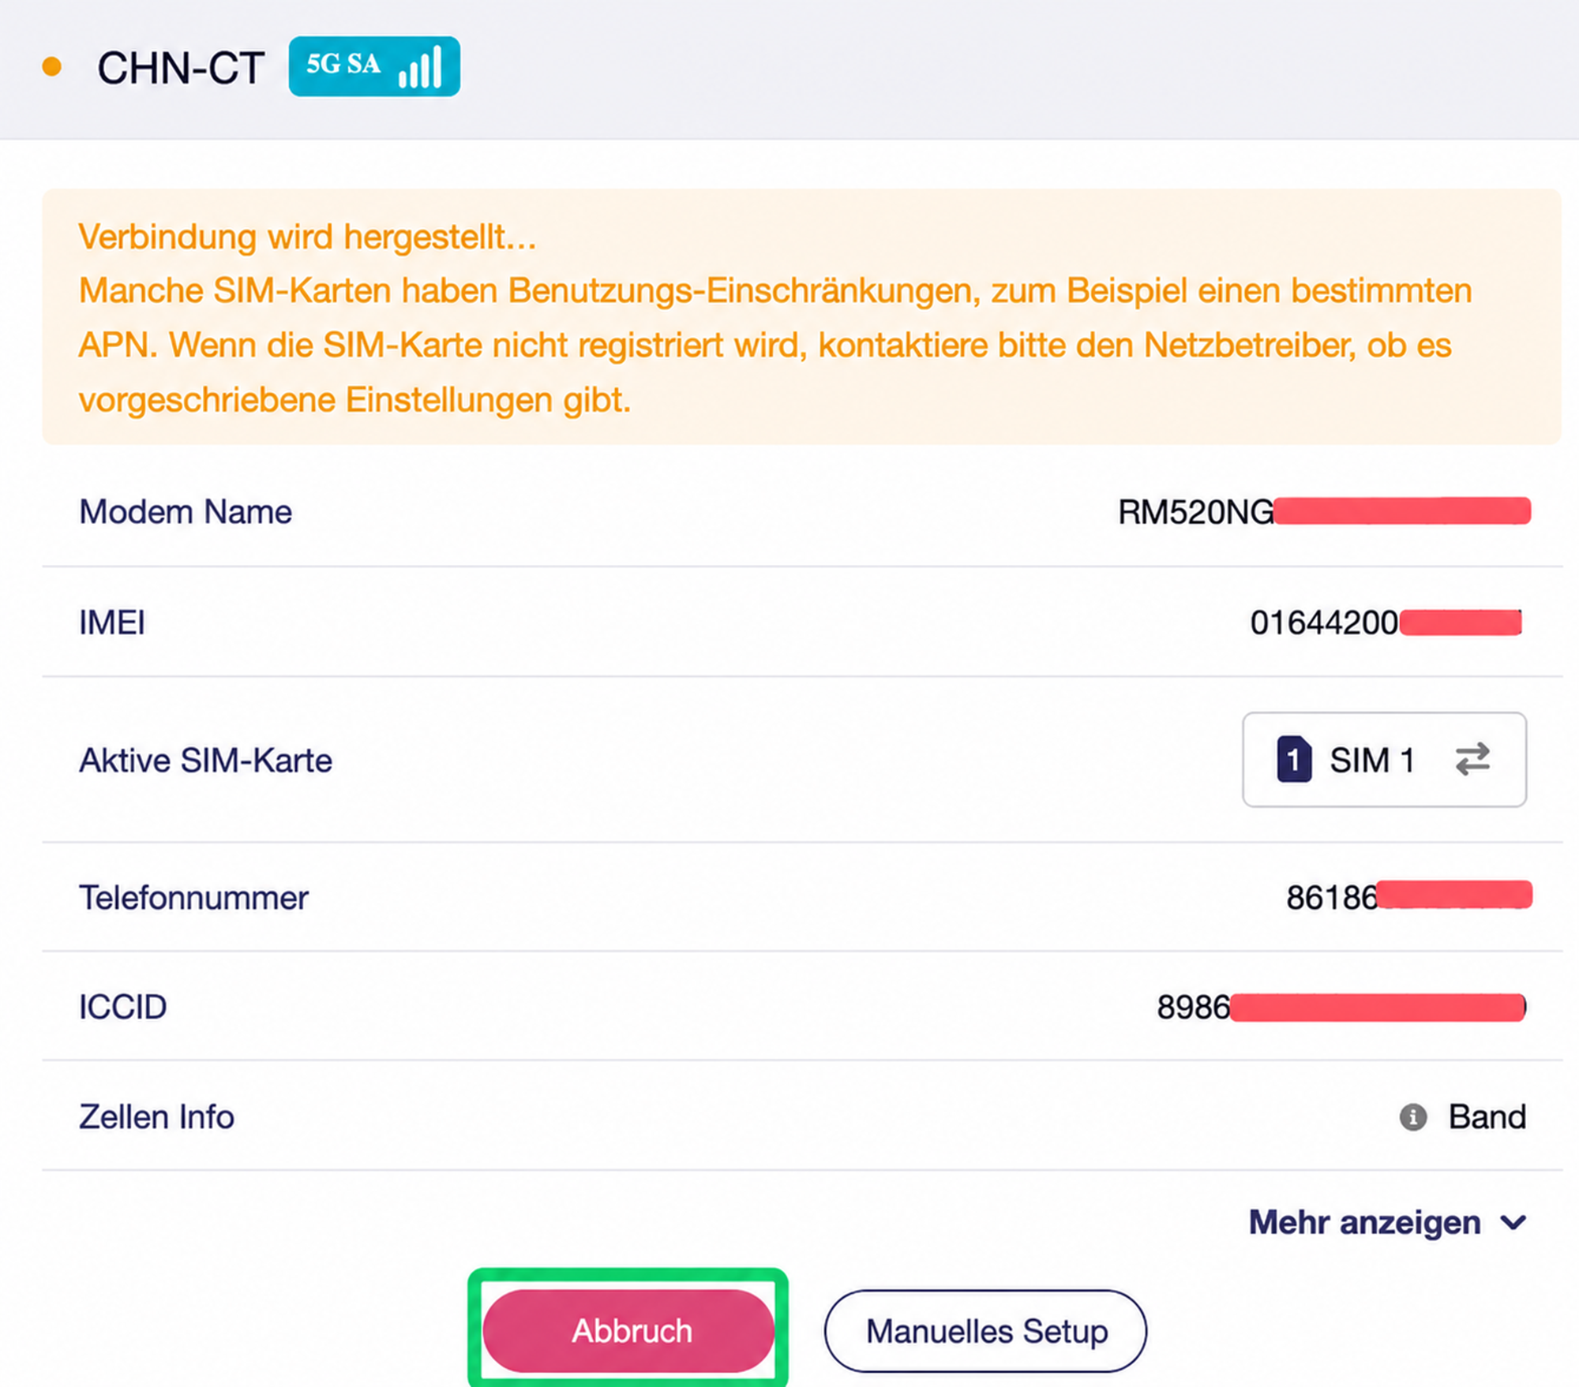
Task: Click the Aktive SIM-Karte label
Action: [205, 761]
